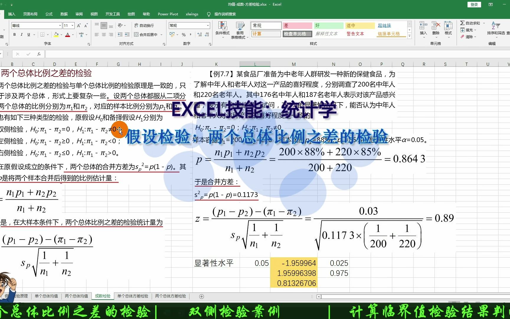The height and width of the screenshot is (319, 510).
Task: Switch to the 成数检验 sheet tab
Action: pos(103,296)
